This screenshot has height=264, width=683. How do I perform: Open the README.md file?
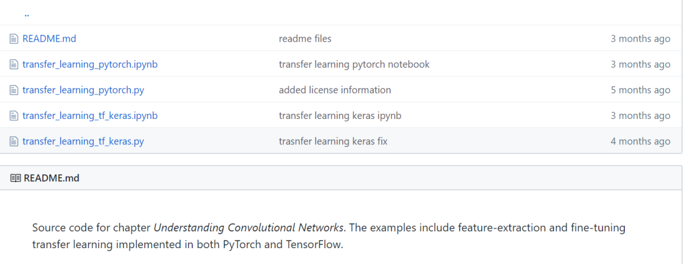(49, 39)
